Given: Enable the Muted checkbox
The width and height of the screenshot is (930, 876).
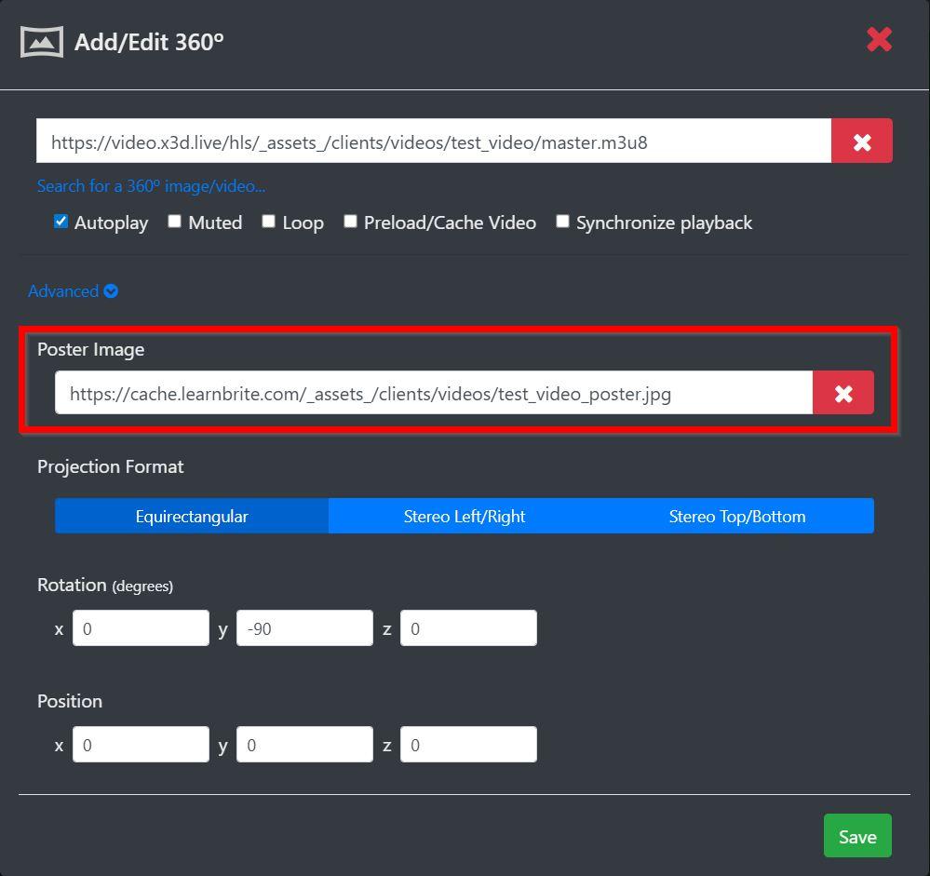Looking at the screenshot, I should [x=174, y=222].
